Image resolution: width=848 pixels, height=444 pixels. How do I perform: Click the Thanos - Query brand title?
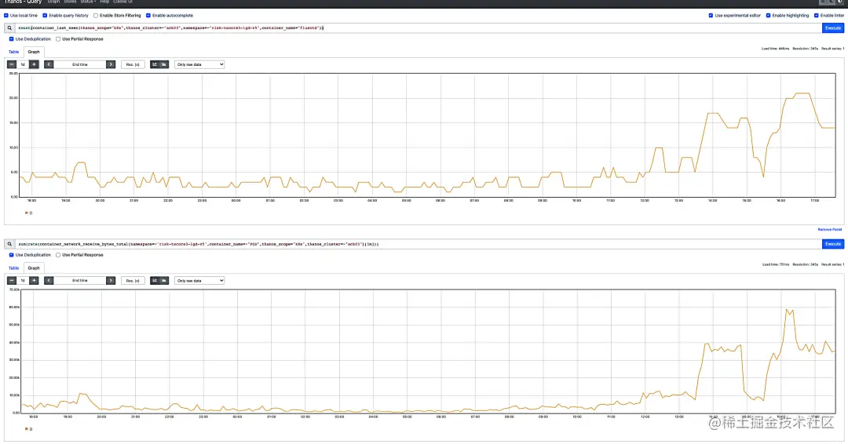point(23,2)
